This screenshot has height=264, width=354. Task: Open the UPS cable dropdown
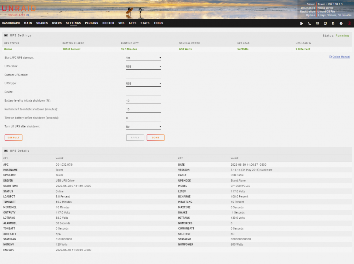[143, 67]
